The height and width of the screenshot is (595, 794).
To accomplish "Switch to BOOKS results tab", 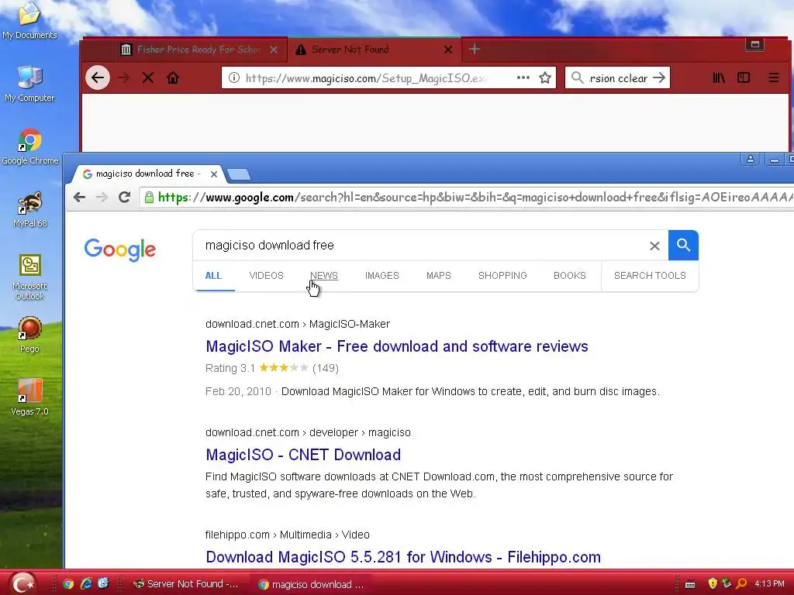I will coord(570,276).
